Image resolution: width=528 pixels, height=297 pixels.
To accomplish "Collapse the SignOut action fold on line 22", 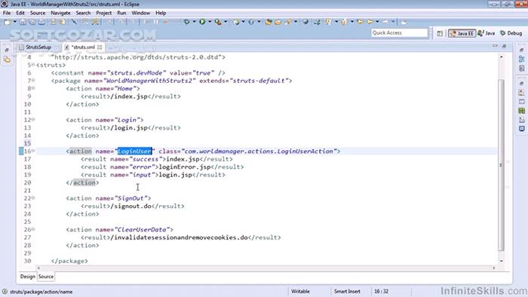I will 33,198.
